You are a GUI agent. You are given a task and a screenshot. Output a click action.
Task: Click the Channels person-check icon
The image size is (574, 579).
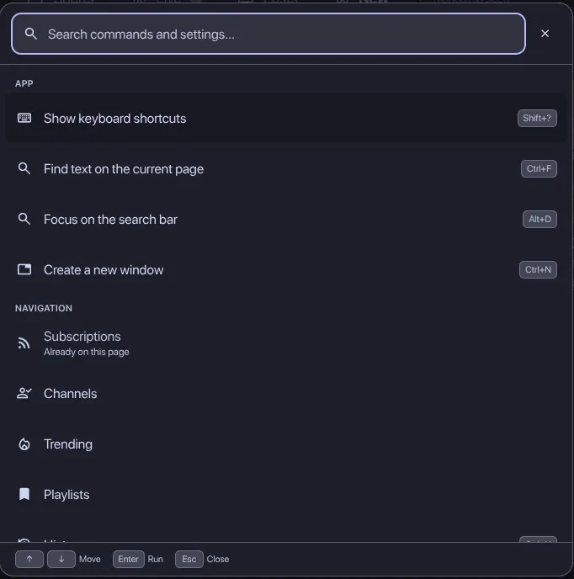tap(24, 393)
